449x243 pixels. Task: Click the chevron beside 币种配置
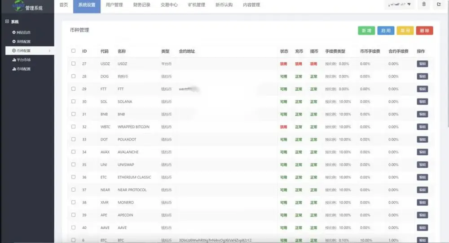49,51
